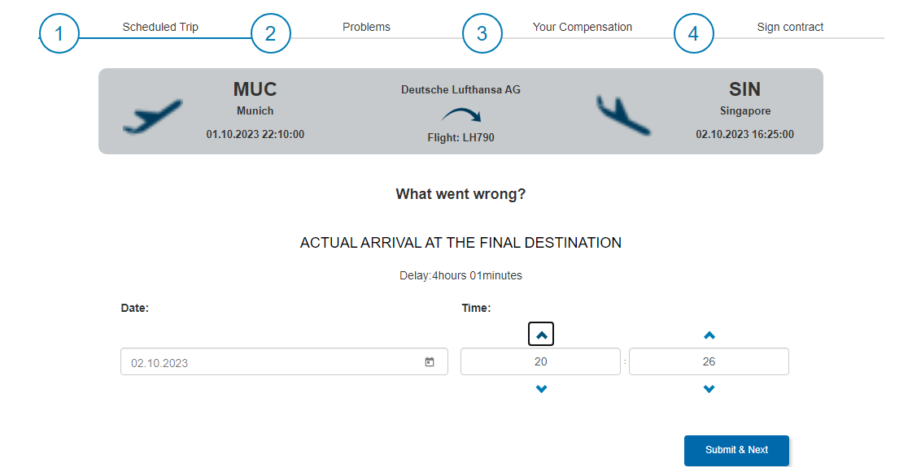The width and height of the screenshot is (921, 467).
Task: Select the step 4 circle
Action: click(x=694, y=33)
